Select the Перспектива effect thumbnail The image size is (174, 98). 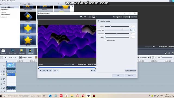coord(28,8)
